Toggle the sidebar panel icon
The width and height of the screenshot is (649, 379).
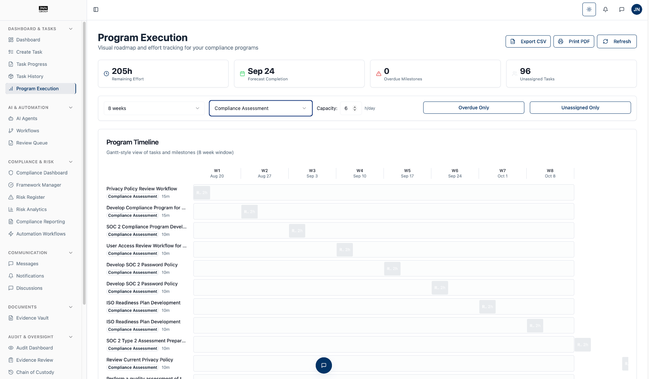tap(96, 9)
